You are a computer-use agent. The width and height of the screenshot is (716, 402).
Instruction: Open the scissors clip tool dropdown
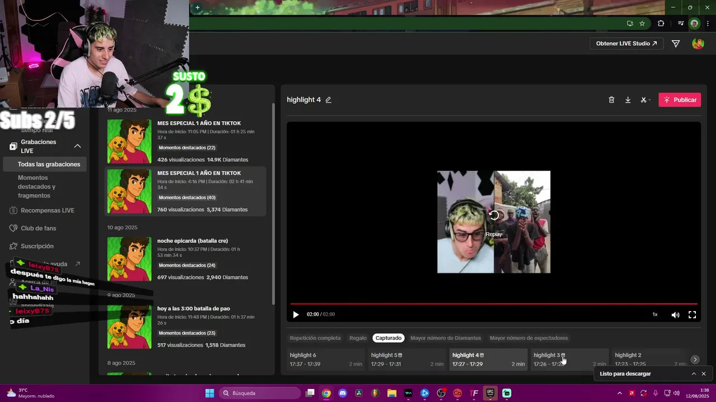click(x=646, y=100)
